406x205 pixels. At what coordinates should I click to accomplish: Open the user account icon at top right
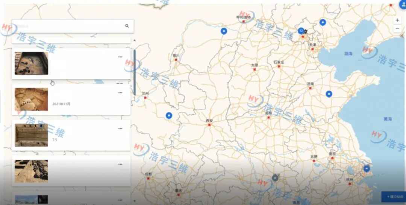(x=401, y=4)
